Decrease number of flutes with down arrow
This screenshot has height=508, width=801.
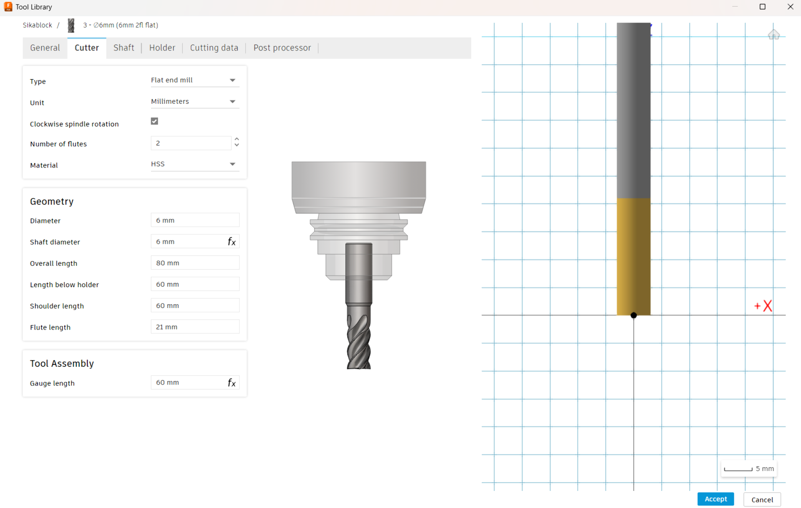237,145
